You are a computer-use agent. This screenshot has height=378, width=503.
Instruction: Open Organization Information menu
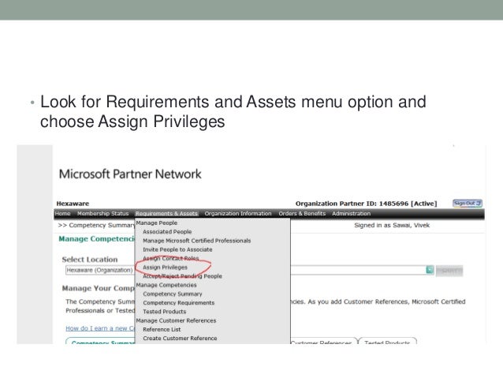(238, 214)
